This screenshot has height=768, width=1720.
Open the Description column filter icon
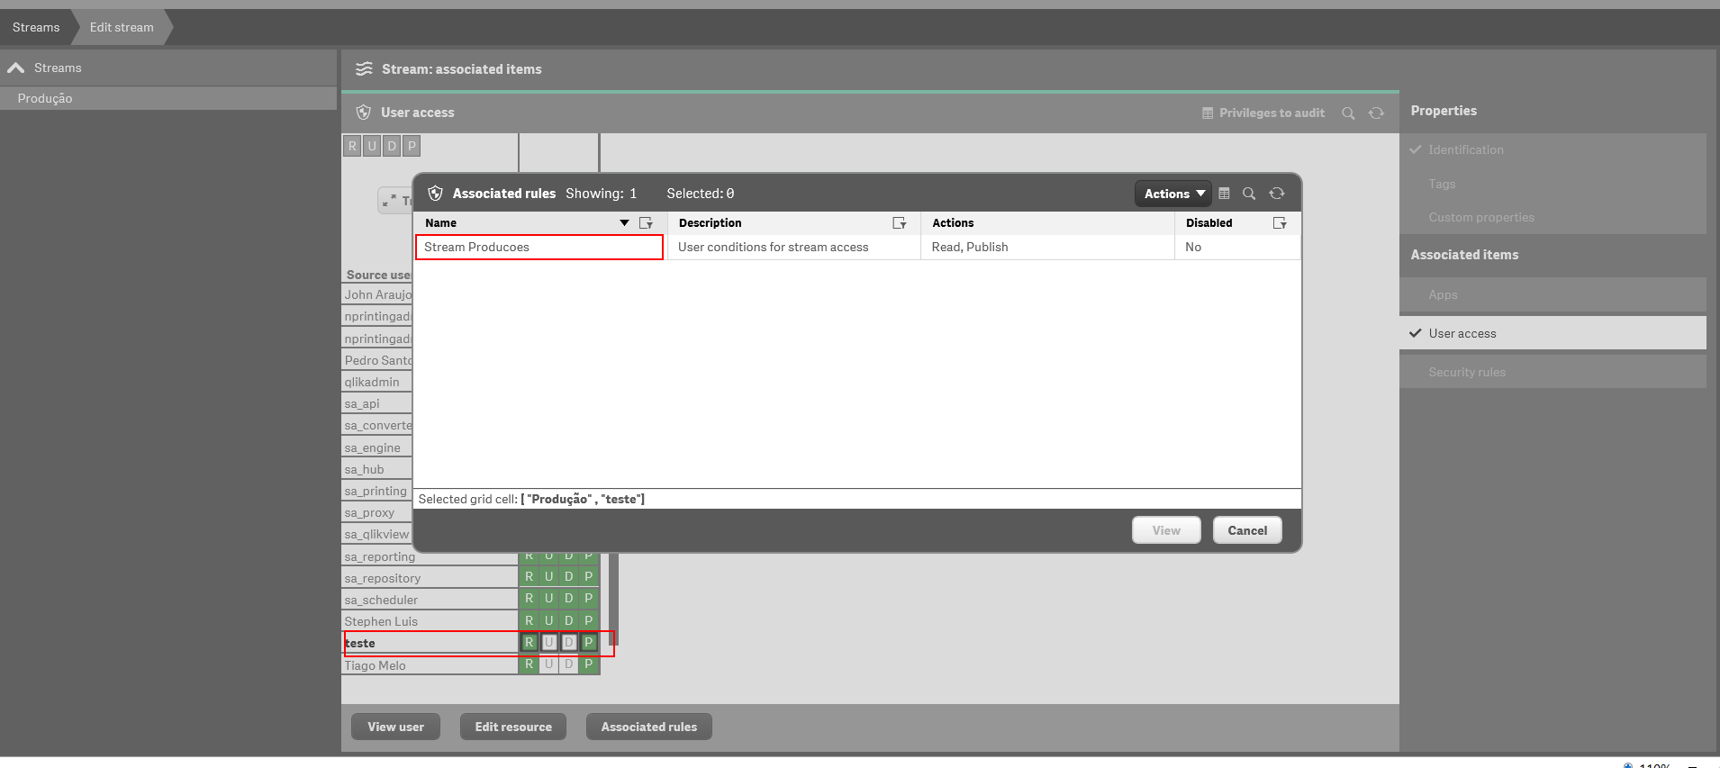[899, 223]
